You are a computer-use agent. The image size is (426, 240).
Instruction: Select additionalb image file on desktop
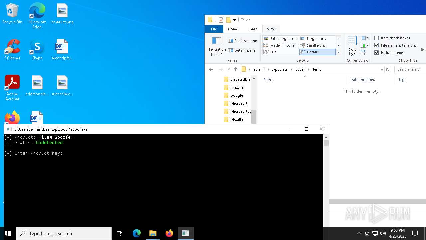click(37, 86)
